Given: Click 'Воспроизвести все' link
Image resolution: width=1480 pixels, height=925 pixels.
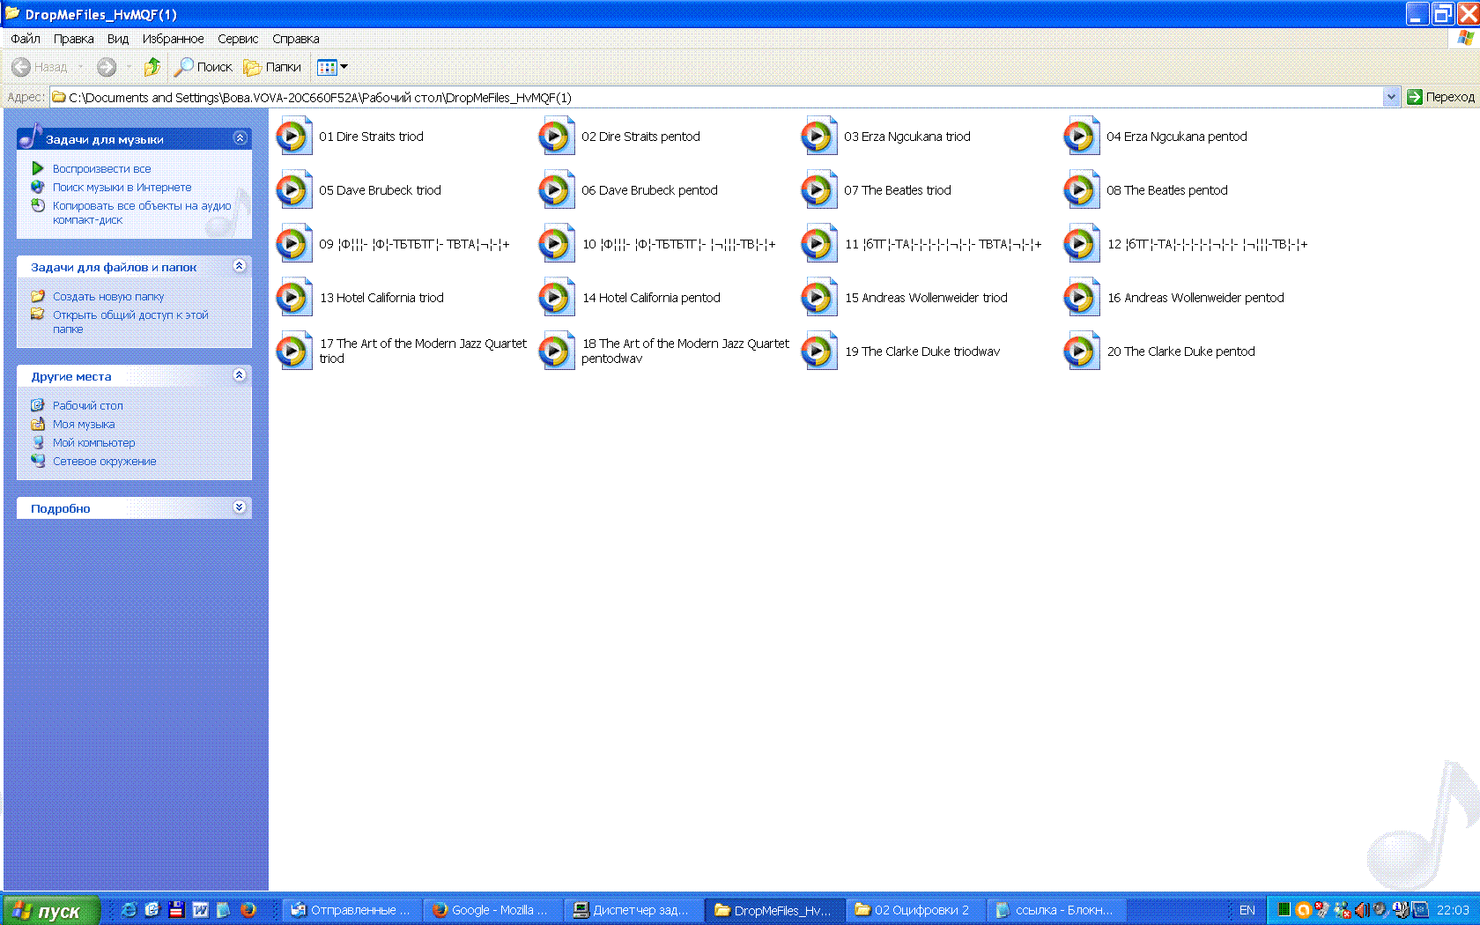Looking at the screenshot, I should tap(101, 168).
